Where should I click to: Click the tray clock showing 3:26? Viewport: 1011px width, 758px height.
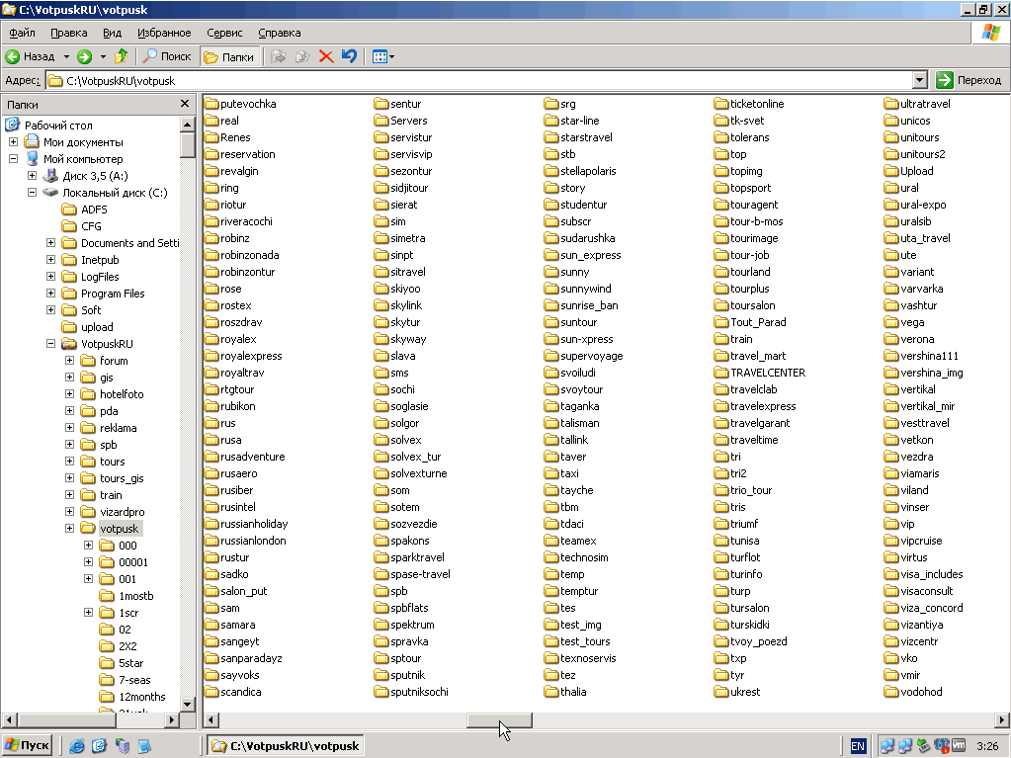pyautogui.click(x=987, y=746)
